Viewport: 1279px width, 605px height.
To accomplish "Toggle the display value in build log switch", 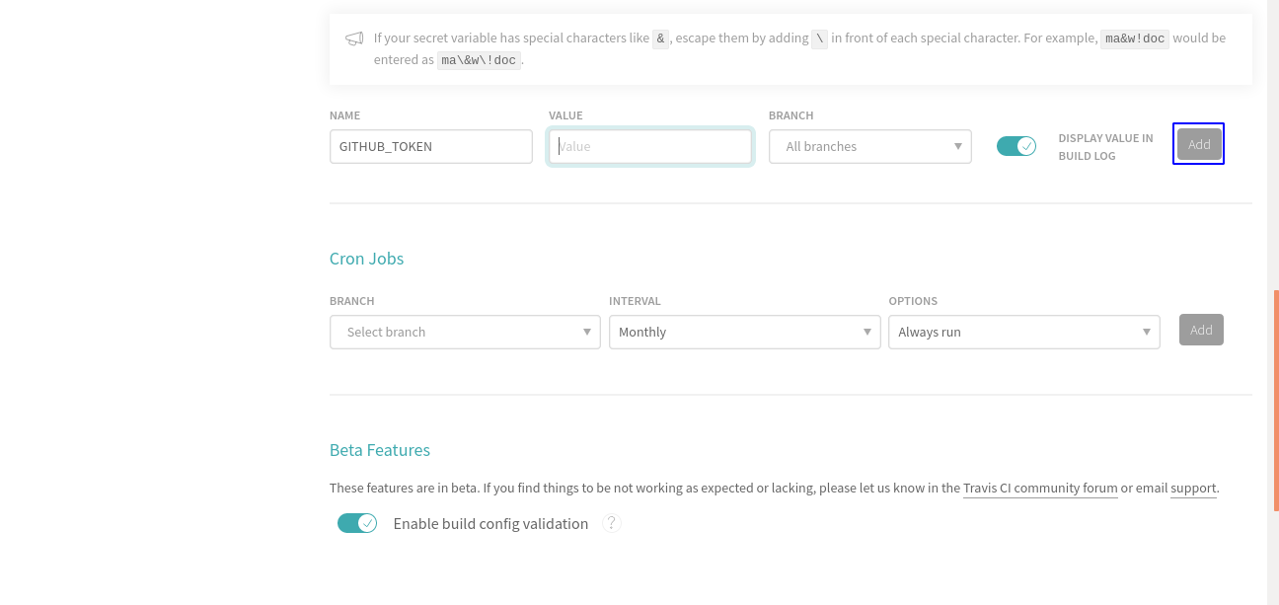I will click(1016, 146).
